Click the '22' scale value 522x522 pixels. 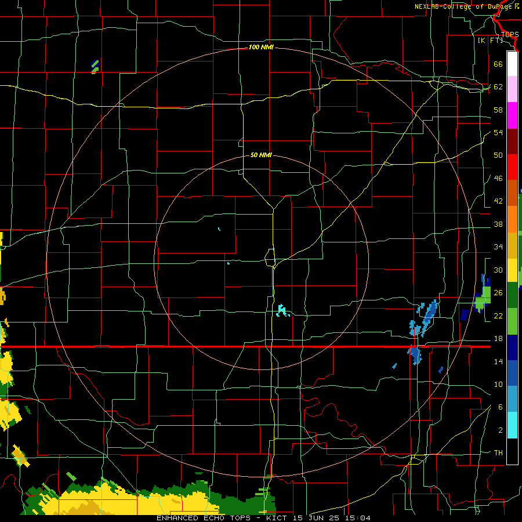(x=498, y=316)
